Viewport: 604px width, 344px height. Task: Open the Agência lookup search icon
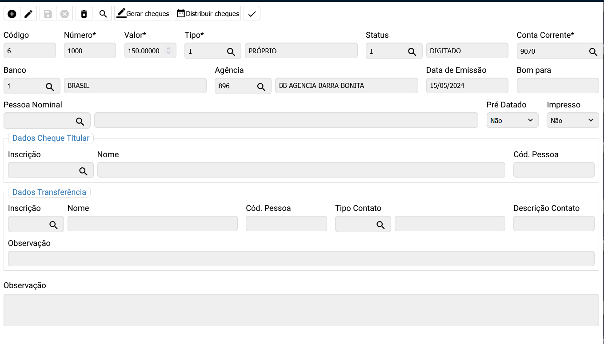click(x=261, y=87)
